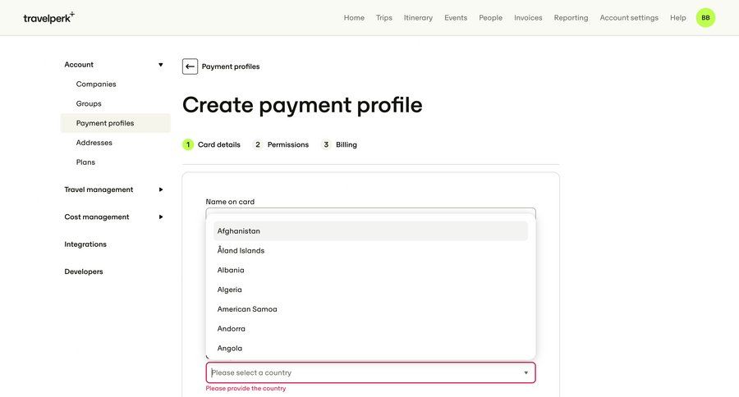Toggle the country dropdown arrow
This screenshot has height=397, width=739.
click(526, 373)
